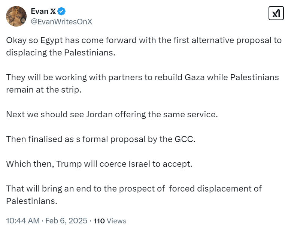
Task: Open Evan's profile avatar picture
Action: [16, 16]
